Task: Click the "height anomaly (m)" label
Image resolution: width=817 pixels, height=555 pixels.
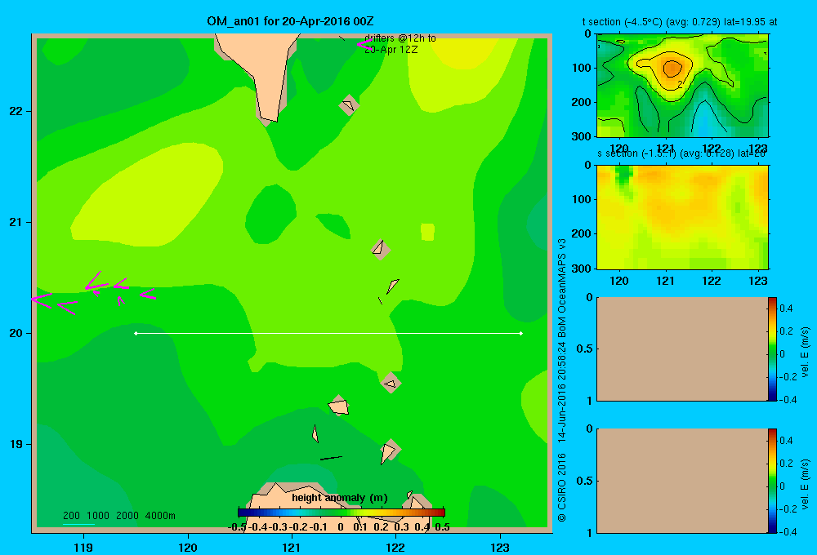Action: point(340,498)
